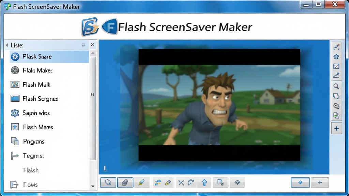Click blue screen icon beside Flash Scrgnes
This screenshot has height=196, width=349.
click(15, 98)
